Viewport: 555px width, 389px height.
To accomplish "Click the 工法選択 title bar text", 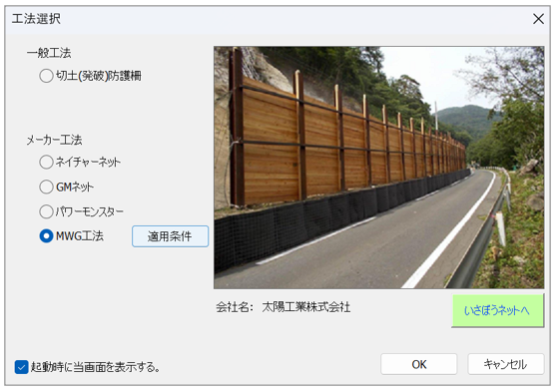I will point(36,18).
